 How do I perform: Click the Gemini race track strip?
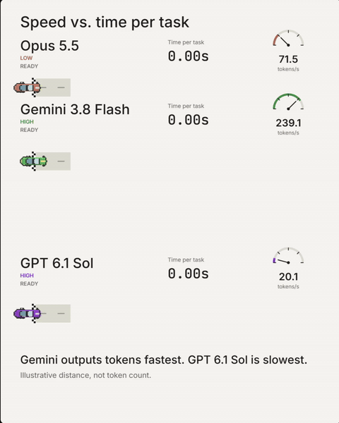[52, 161]
